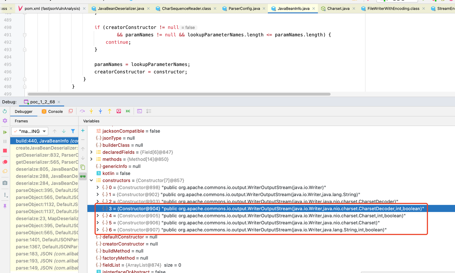Select frame parseObject:1132
Viewport: 455px width, 273px height.
(x=44, y=204)
